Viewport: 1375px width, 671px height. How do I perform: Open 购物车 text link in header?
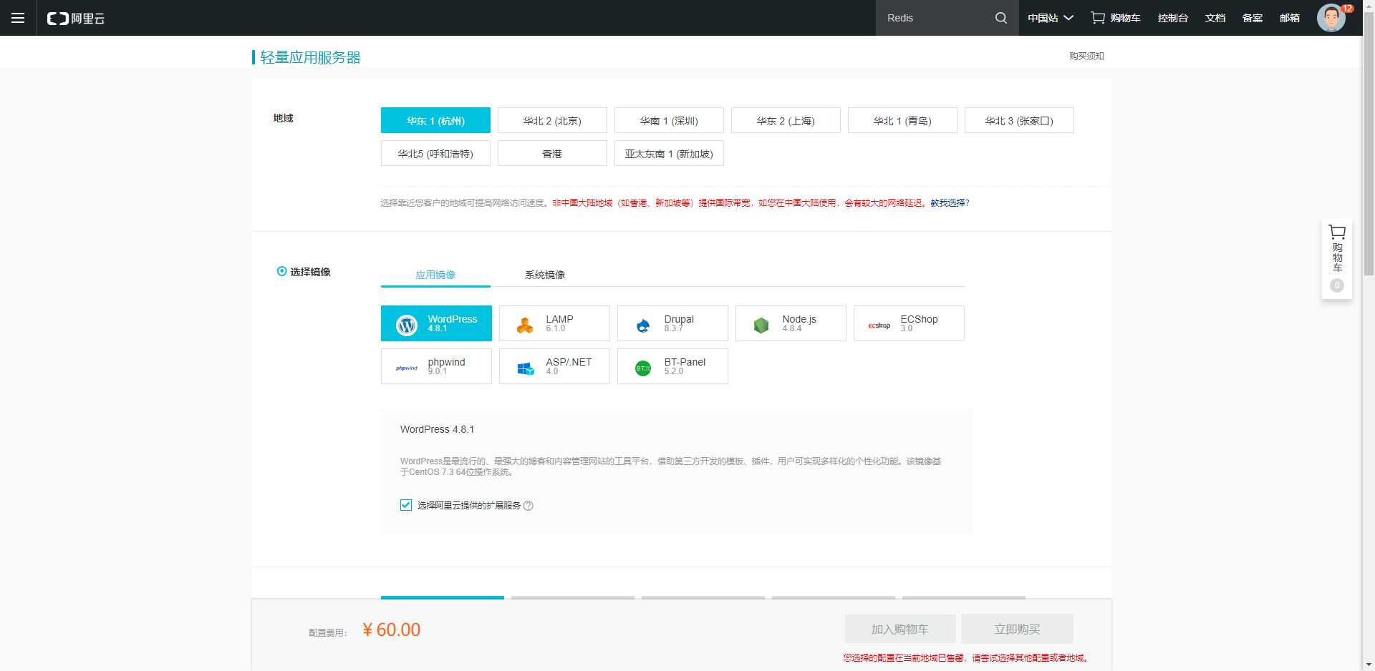1125,18
